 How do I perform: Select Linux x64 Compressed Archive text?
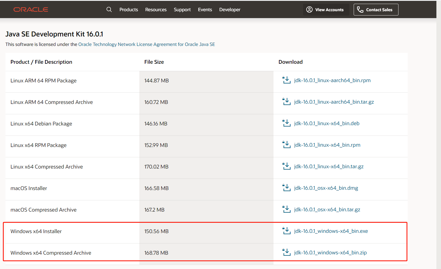pos(47,167)
